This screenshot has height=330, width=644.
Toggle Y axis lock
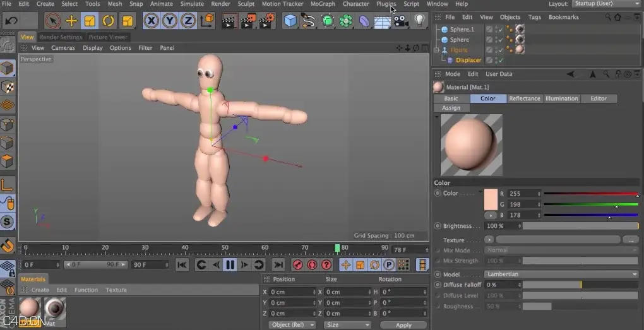tap(170, 21)
